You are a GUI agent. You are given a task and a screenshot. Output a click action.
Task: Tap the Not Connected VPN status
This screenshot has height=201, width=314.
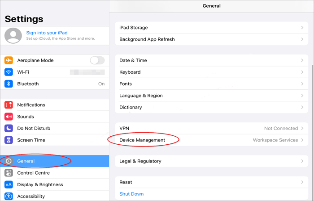[x=281, y=128]
